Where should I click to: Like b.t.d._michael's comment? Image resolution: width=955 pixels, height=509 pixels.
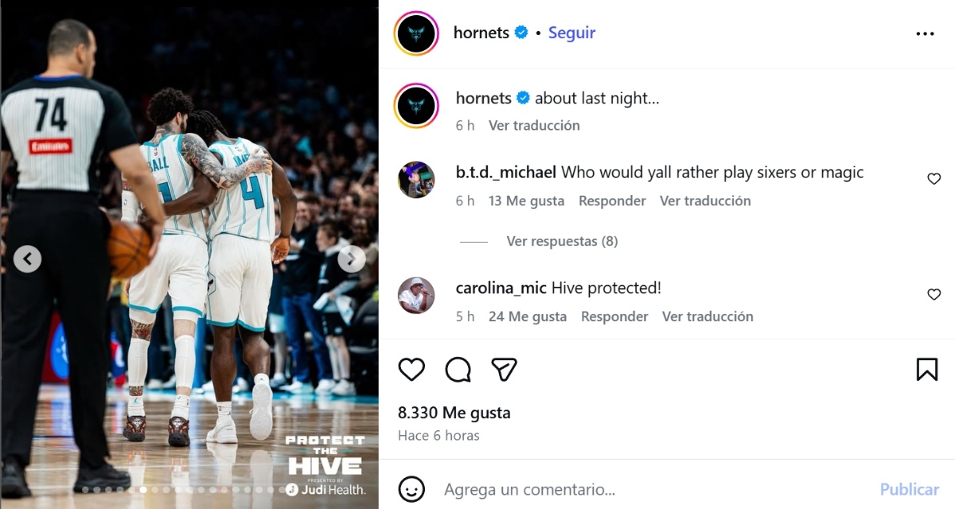click(x=934, y=179)
